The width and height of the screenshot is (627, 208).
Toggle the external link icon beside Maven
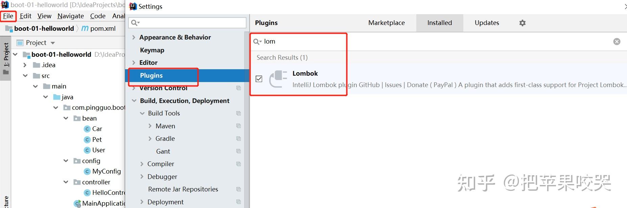(x=239, y=126)
